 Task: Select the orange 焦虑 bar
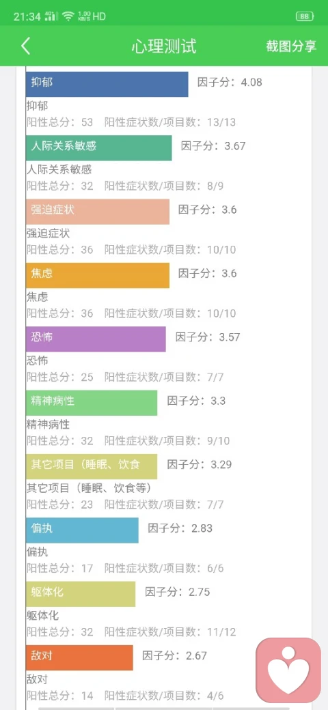point(98,275)
